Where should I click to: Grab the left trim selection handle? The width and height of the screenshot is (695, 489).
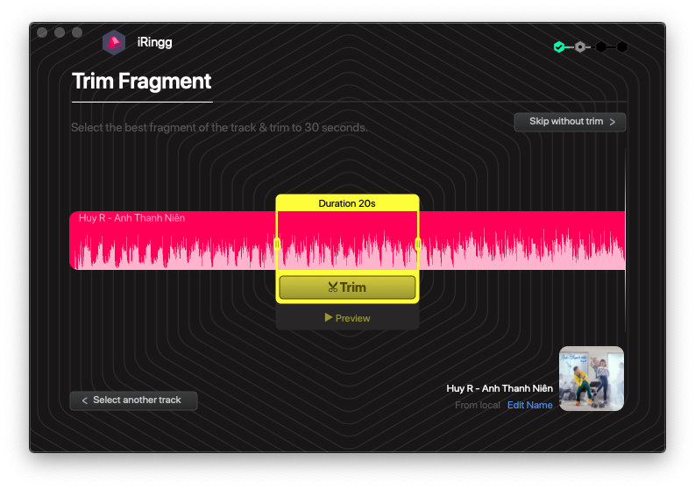point(278,244)
